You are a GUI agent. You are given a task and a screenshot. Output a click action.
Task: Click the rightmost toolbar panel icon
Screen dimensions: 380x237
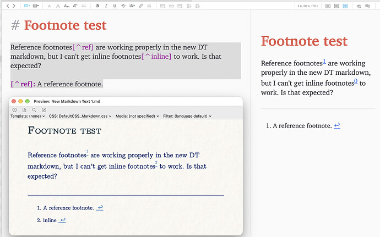pyautogui.click(x=367, y=6)
